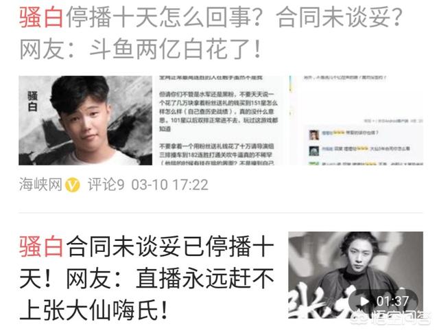439x333 pixels.
Task: Click the portrait thumbnail labeled 骚白
Action: pyautogui.click(x=85, y=121)
